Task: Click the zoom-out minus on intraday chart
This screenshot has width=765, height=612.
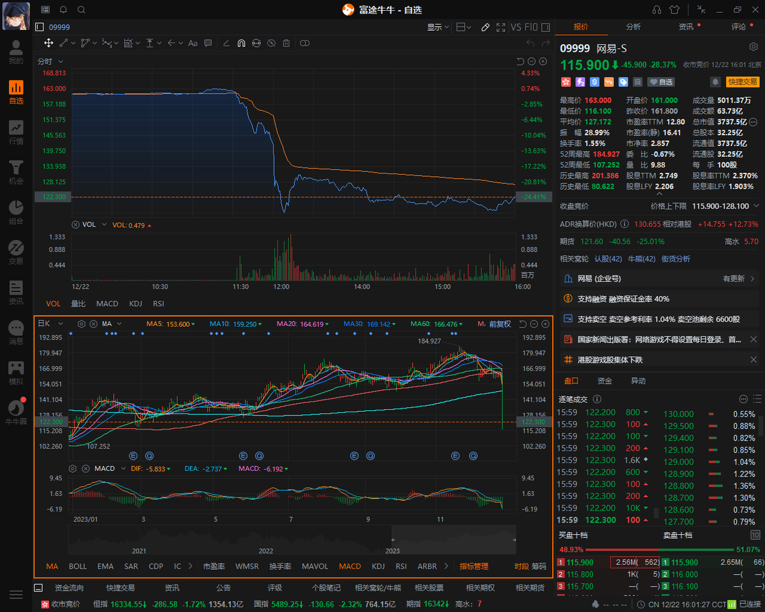Action: (532, 61)
